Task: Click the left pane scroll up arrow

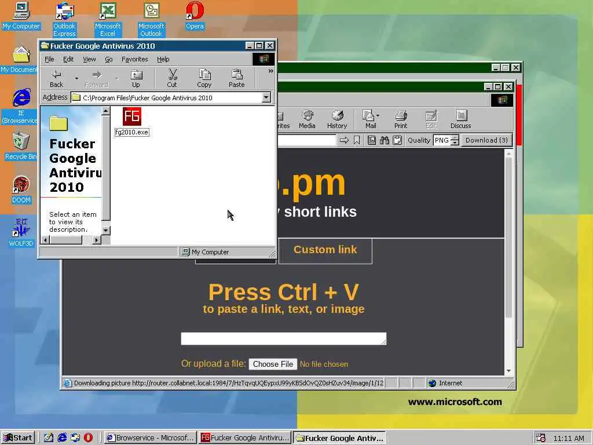Action: coord(106,111)
